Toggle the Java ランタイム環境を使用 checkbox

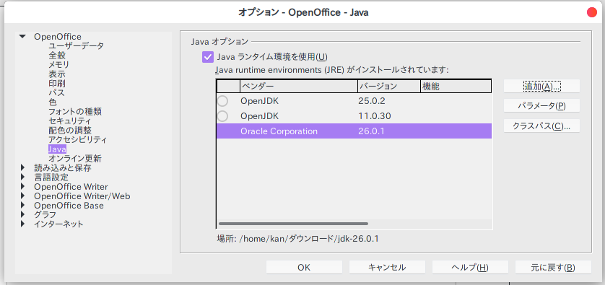coord(208,57)
